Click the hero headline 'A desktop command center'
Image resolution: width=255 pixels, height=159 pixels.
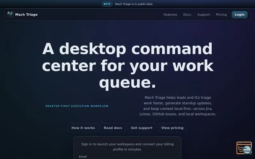127,66
